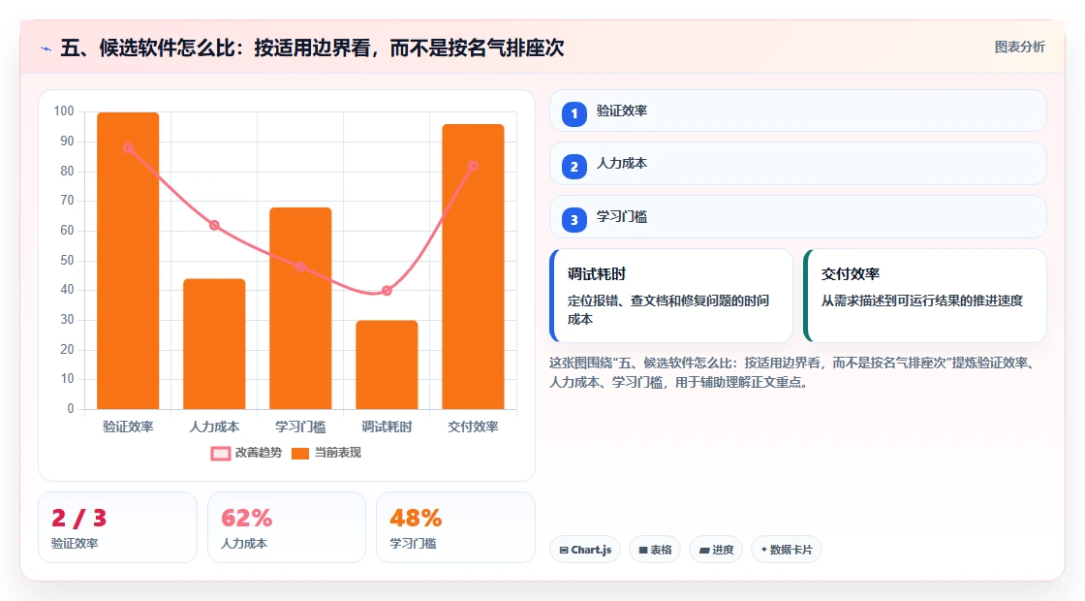
Task: Click the trend line point above 调试耗时
Action: (387, 291)
